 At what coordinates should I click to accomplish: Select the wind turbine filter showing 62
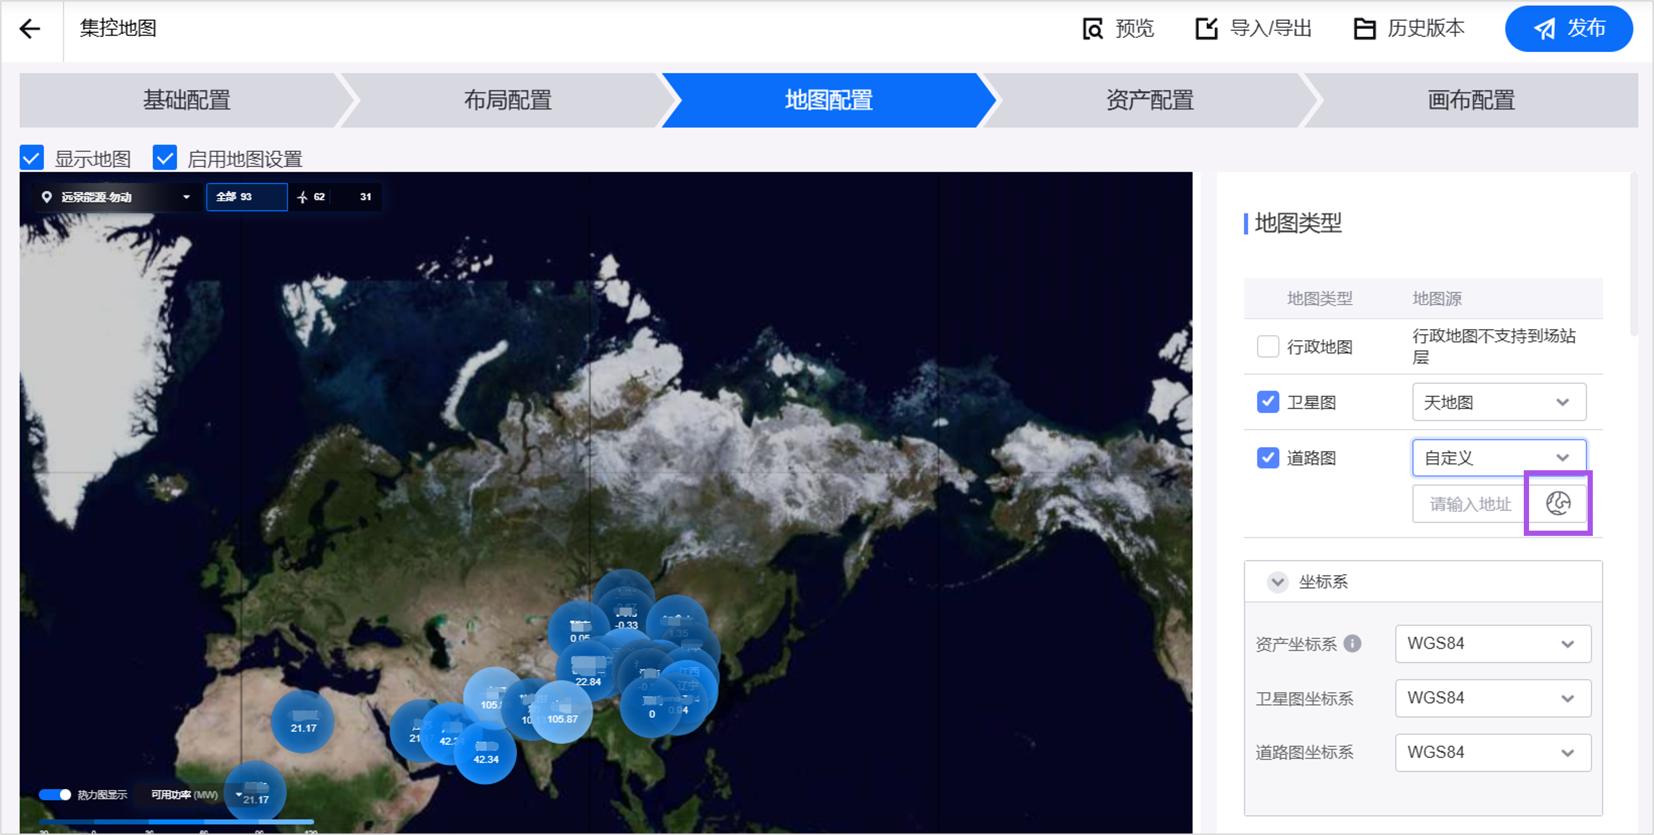[311, 197]
